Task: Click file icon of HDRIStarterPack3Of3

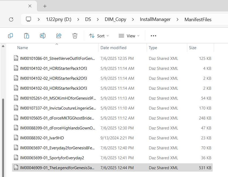Action: (x=16, y=88)
